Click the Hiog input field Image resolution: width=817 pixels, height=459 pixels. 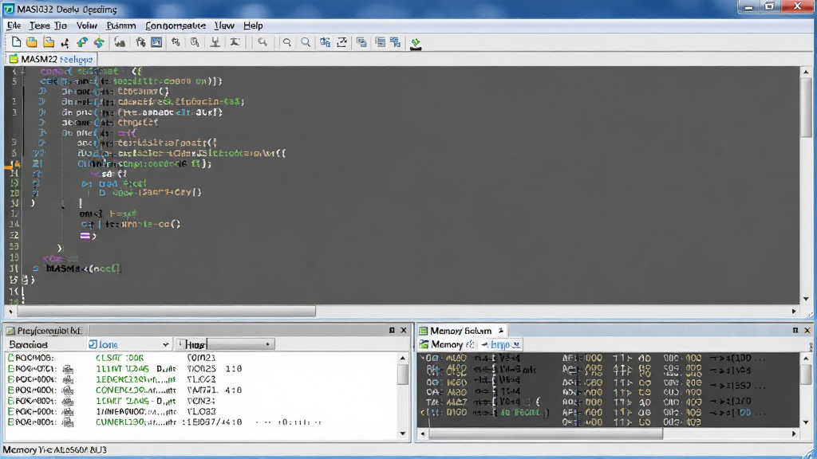[224, 344]
